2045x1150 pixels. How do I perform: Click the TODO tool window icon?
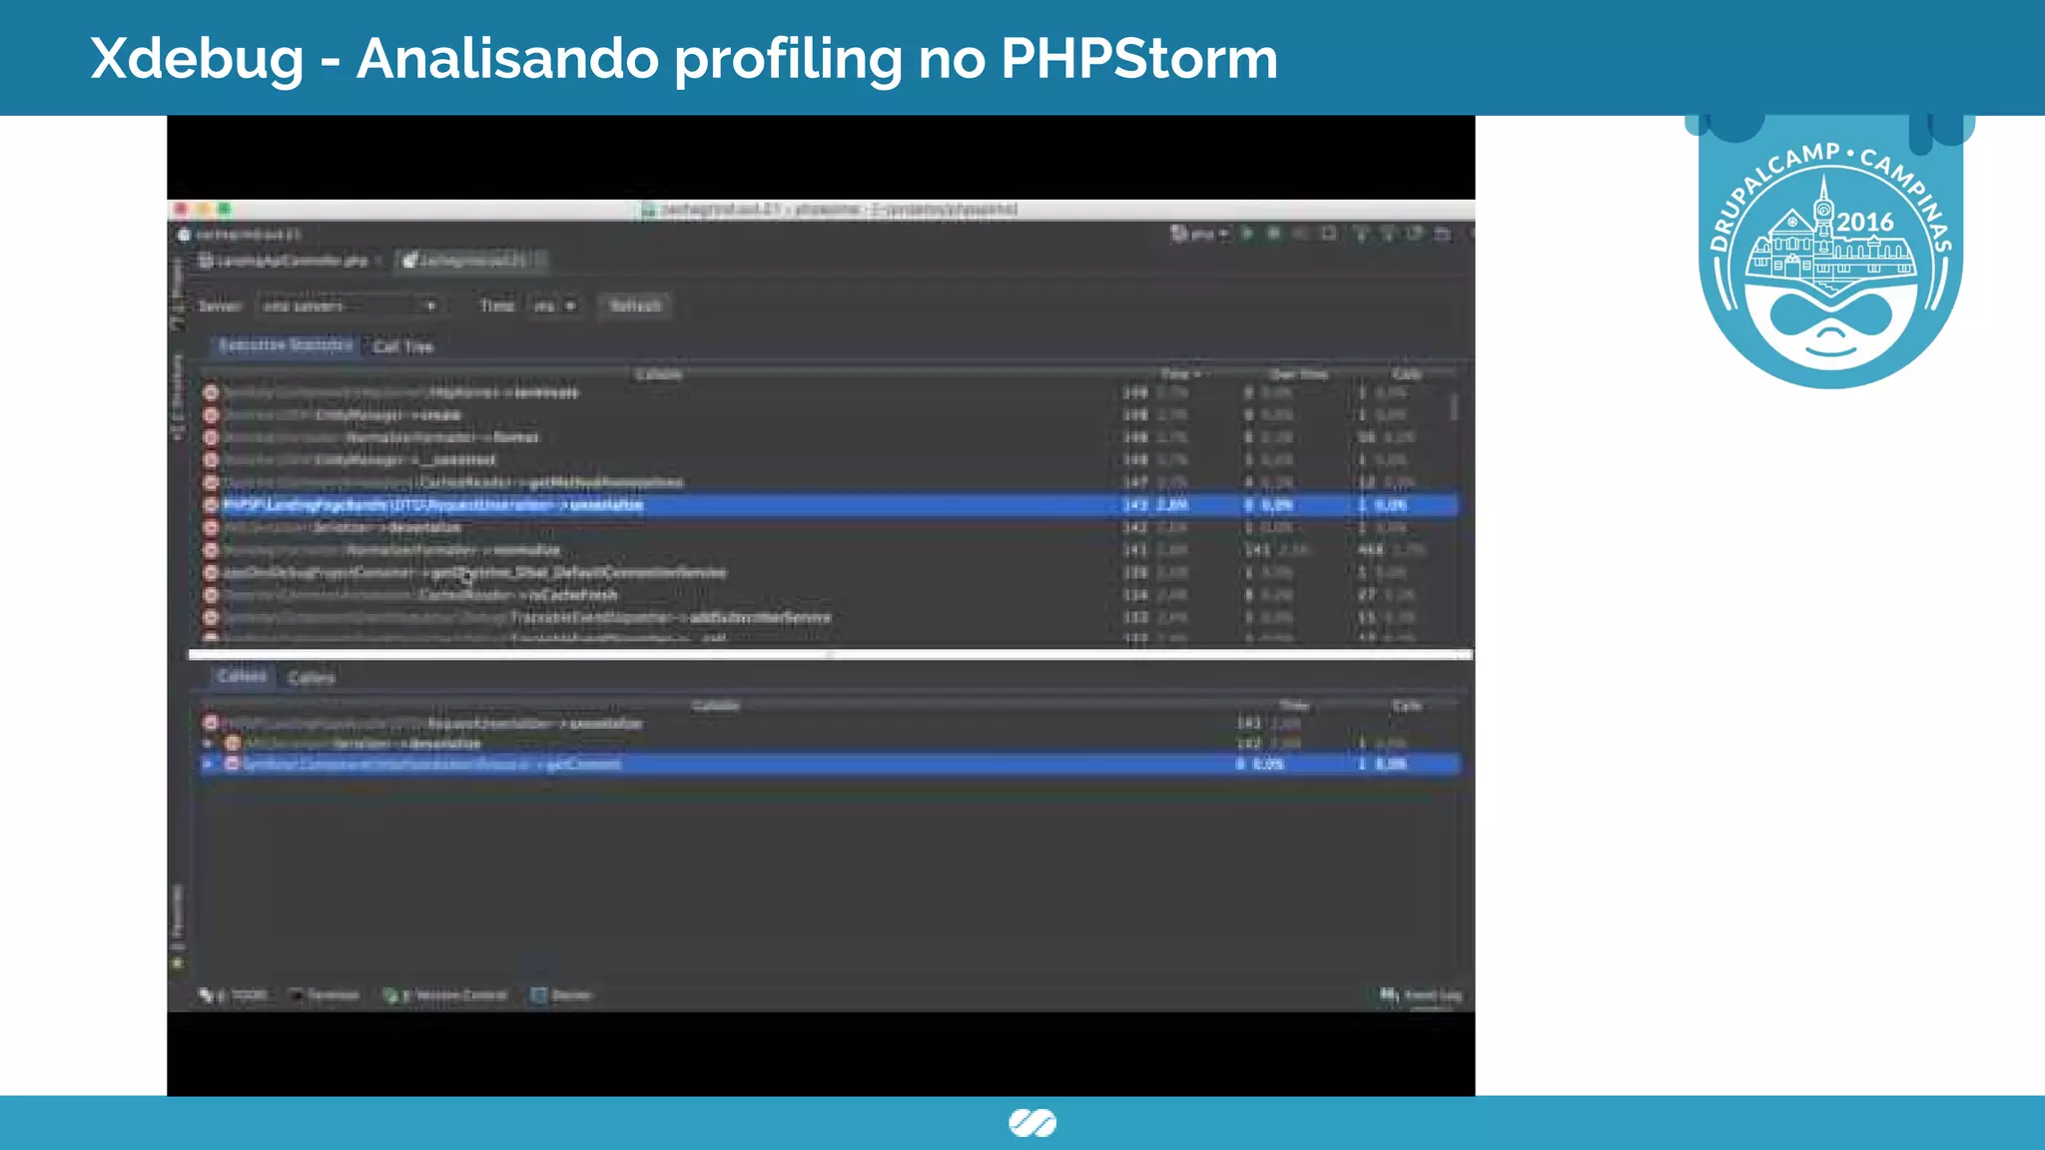tap(206, 995)
